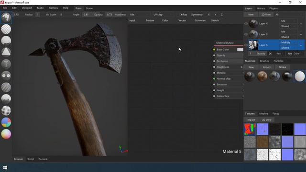Open Layer 4 blend mode Mix dropdown
Image resolution: width=306 pixels, height=172 pixels.
pos(288,21)
